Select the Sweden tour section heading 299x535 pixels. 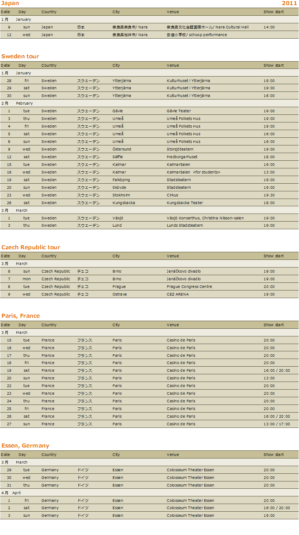[20, 56]
